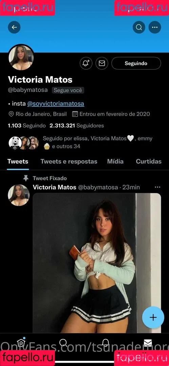Open the Seguido por mutual followers list
Viewport: 169px width, 366px height.
tap(81, 142)
